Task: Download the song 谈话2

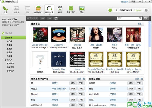Action: click(x=139, y=100)
